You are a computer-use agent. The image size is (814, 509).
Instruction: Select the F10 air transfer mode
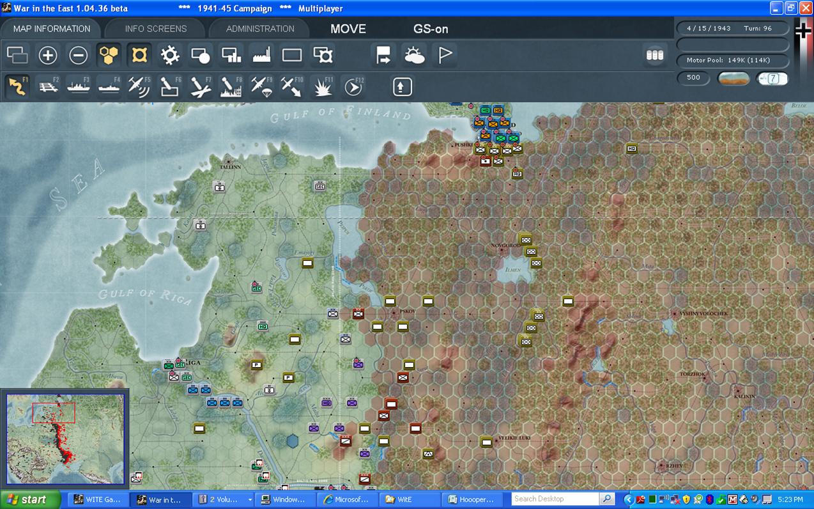point(292,86)
